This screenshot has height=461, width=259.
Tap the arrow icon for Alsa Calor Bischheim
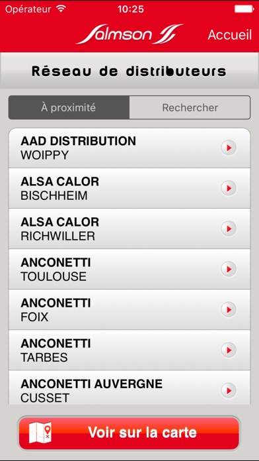pos(229,188)
